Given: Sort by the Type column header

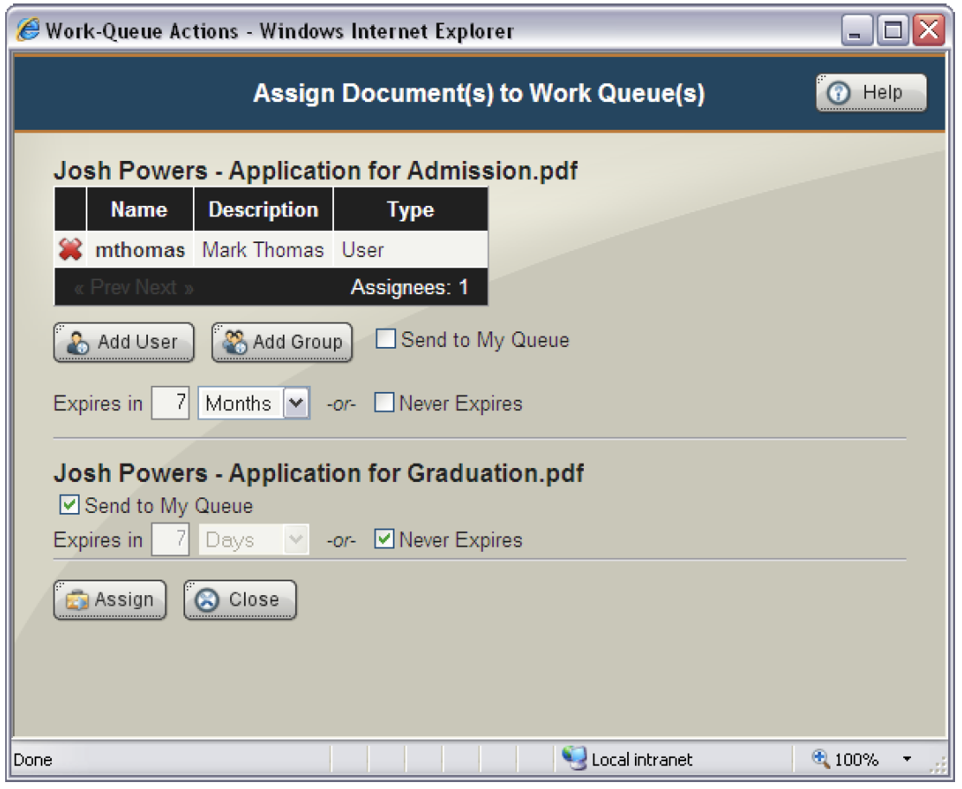Looking at the screenshot, I should 410,210.
